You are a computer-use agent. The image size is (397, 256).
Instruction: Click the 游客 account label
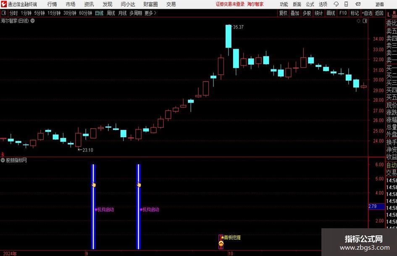click(x=379, y=4)
